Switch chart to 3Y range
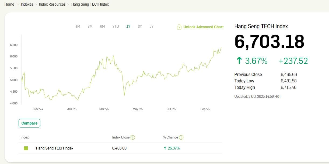The image size is (329, 164). pyautogui.click(x=140, y=26)
